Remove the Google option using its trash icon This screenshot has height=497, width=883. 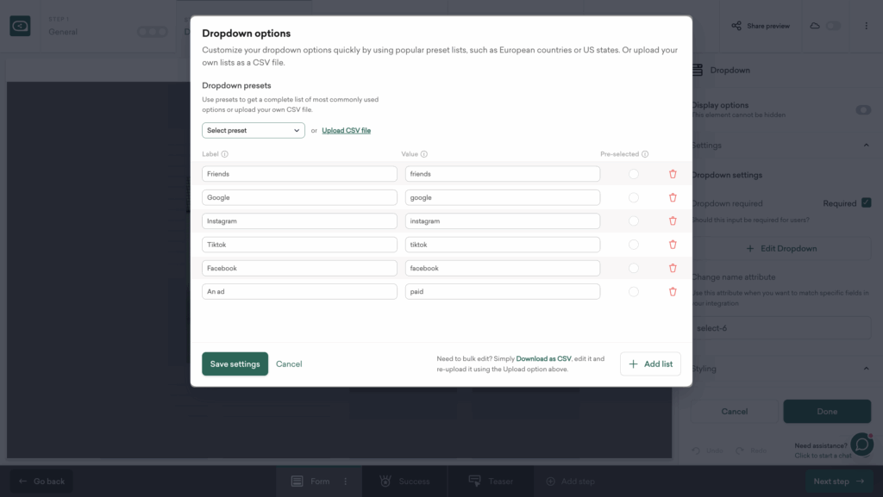(673, 196)
